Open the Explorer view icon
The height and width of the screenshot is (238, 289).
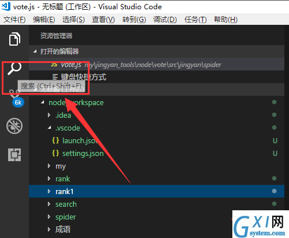click(x=14, y=39)
